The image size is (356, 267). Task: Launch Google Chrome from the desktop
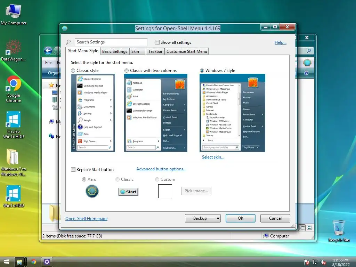click(x=14, y=89)
